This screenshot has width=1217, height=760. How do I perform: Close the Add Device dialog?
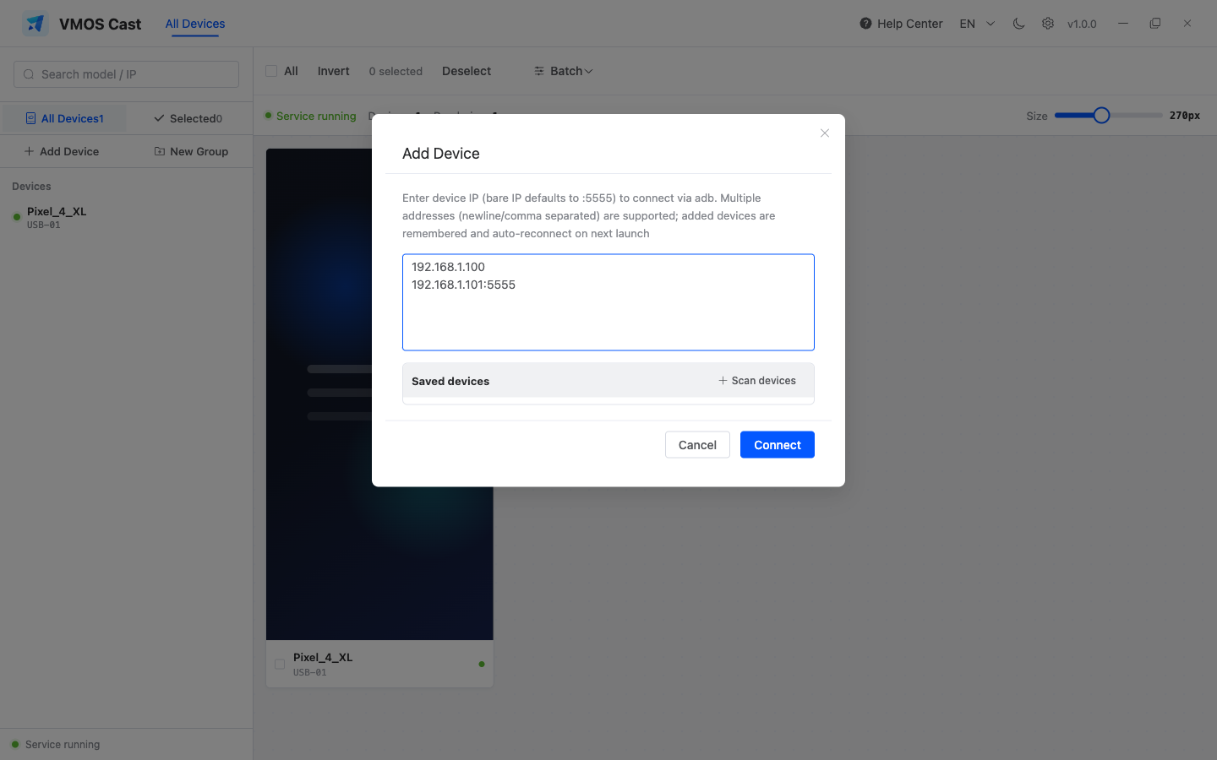[825, 133]
